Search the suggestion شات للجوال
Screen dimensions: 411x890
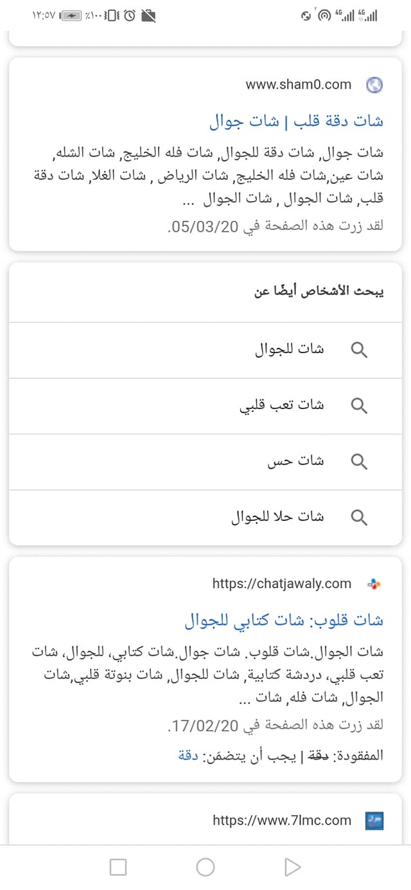[205, 350]
